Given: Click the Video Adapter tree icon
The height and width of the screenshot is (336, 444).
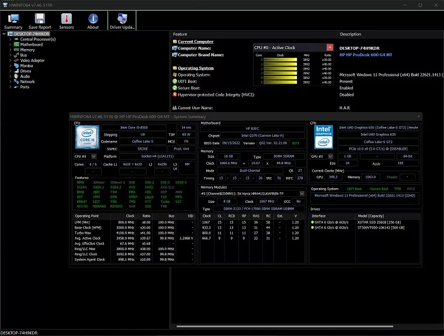Looking at the screenshot, I should coord(16,60).
